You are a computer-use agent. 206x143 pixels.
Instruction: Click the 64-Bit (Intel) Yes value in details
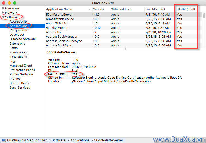point(74,74)
